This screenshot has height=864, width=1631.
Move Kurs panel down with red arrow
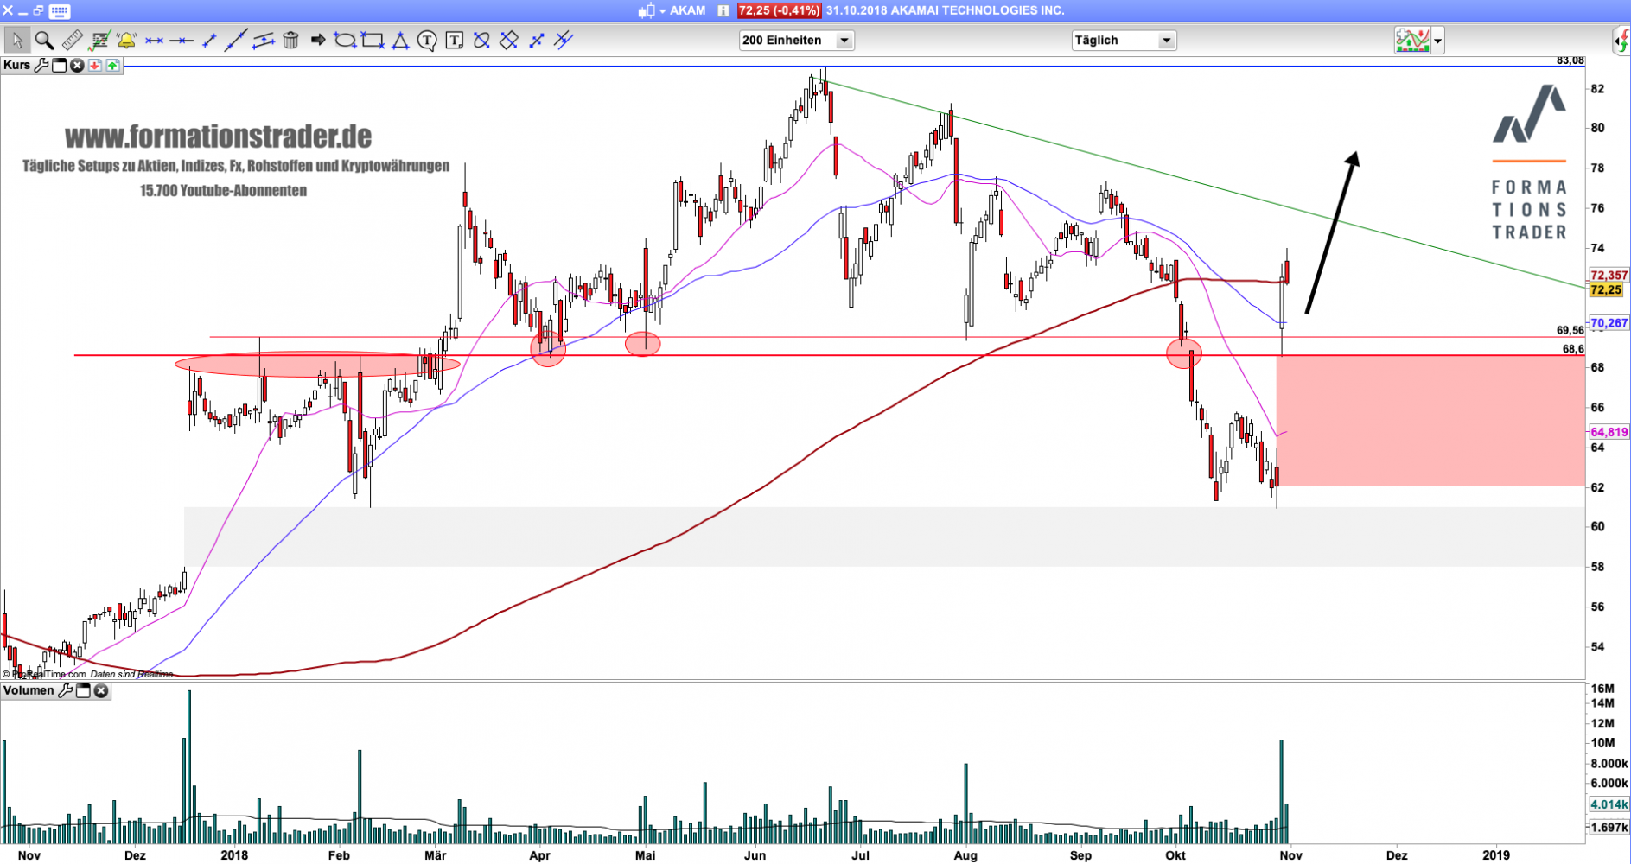(x=95, y=66)
